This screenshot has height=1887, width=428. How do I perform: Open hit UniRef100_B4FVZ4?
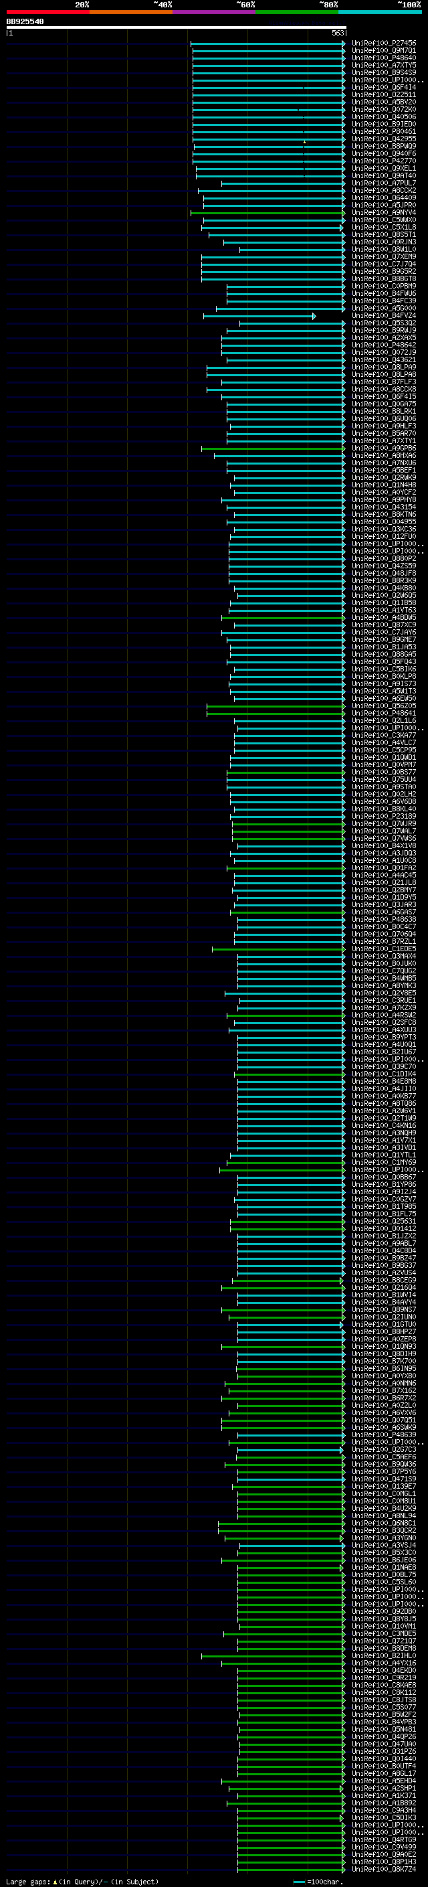pos(384,316)
